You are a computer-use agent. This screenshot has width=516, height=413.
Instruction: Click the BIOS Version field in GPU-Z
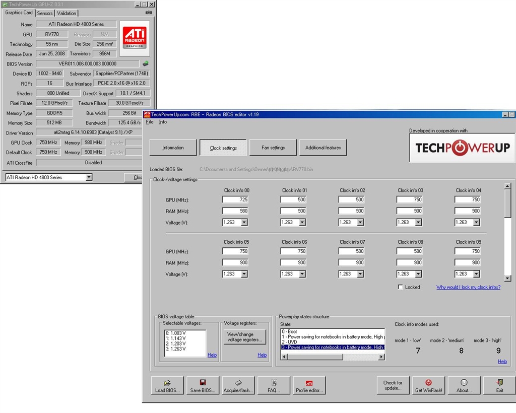coord(88,64)
